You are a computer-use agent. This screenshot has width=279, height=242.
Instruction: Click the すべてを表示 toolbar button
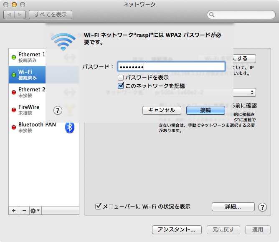pos(51,15)
